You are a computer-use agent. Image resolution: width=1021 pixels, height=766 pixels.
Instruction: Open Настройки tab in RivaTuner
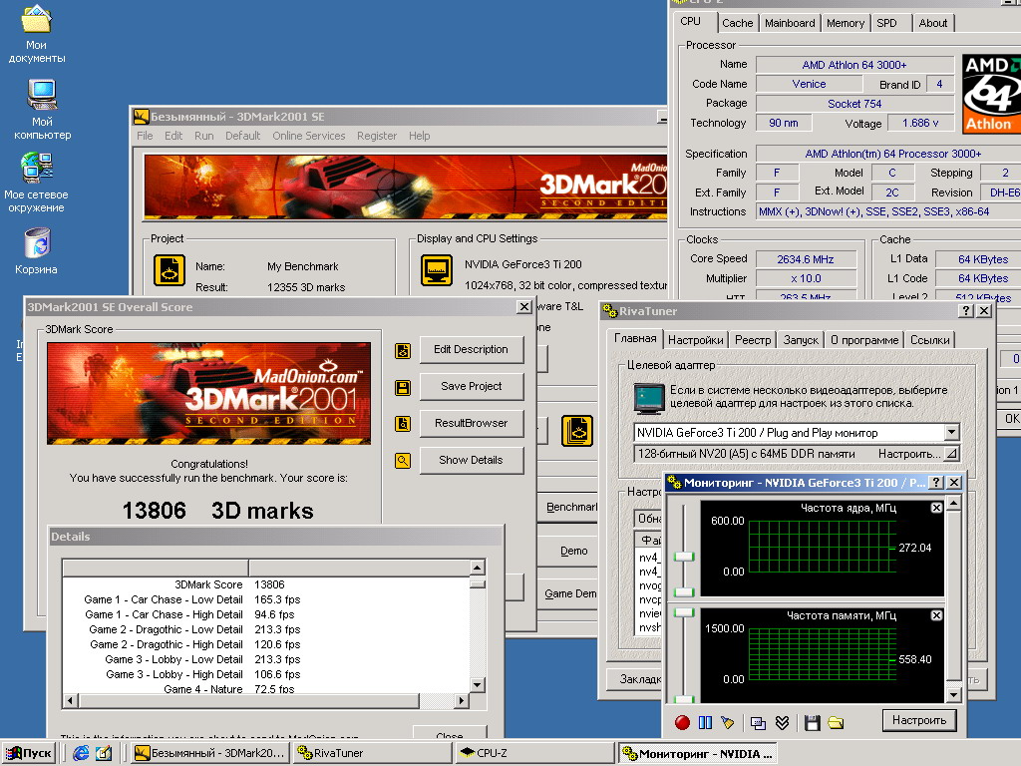(695, 340)
